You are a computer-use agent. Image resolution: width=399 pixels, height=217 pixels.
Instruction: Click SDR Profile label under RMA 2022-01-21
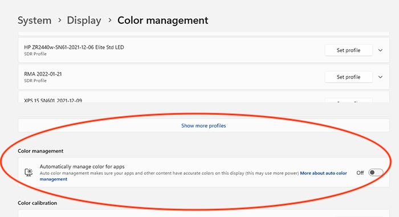(35, 81)
